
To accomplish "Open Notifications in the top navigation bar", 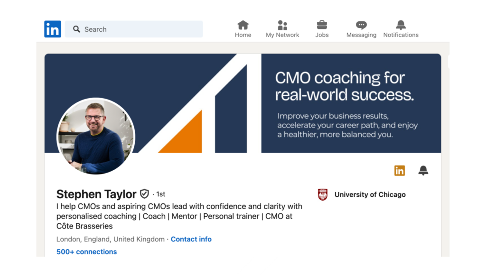I will (x=401, y=29).
